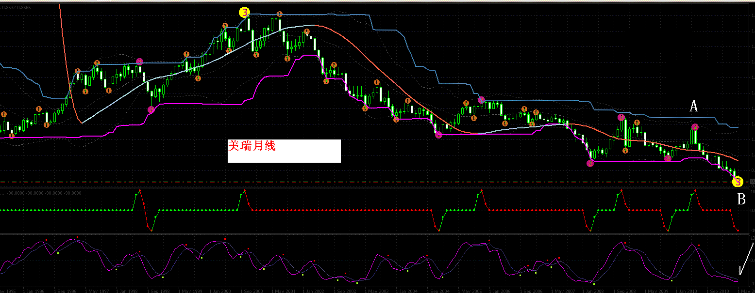Click the 1 Sep 1996 date label
Image resolution: width=755 pixels, height=293 pixels.
click(65, 291)
